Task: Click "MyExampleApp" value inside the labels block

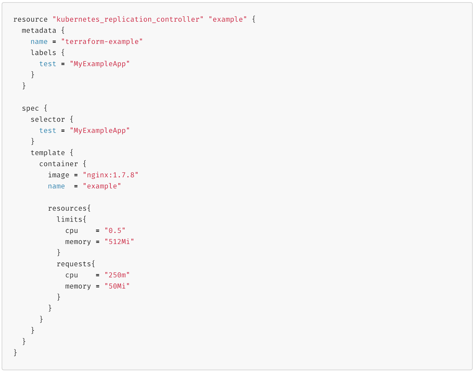Action: [100, 64]
